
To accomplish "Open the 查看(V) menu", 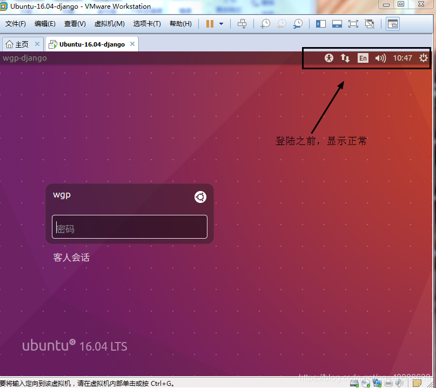I will 75,24.
